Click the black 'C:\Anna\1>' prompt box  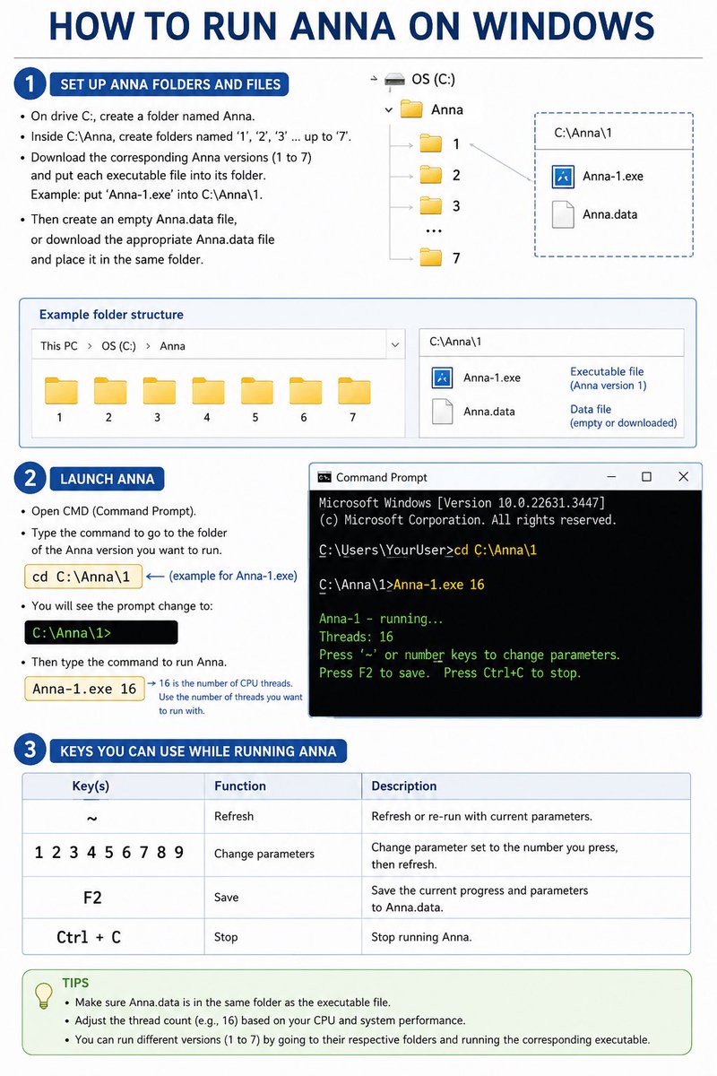coord(100,633)
